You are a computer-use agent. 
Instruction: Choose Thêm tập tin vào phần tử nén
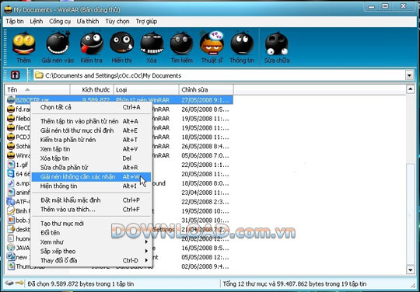(x=91, y=121)
